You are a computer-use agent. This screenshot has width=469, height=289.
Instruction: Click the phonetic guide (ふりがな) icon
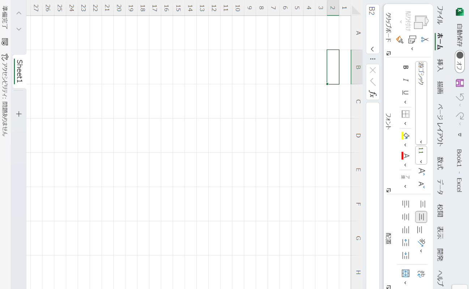coord(405,177)
